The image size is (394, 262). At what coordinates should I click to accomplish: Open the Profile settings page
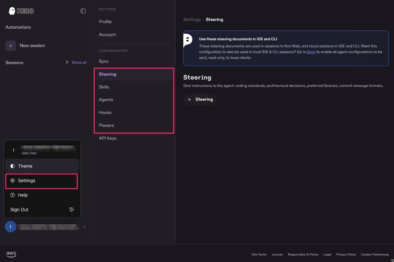tap(105, 22)
